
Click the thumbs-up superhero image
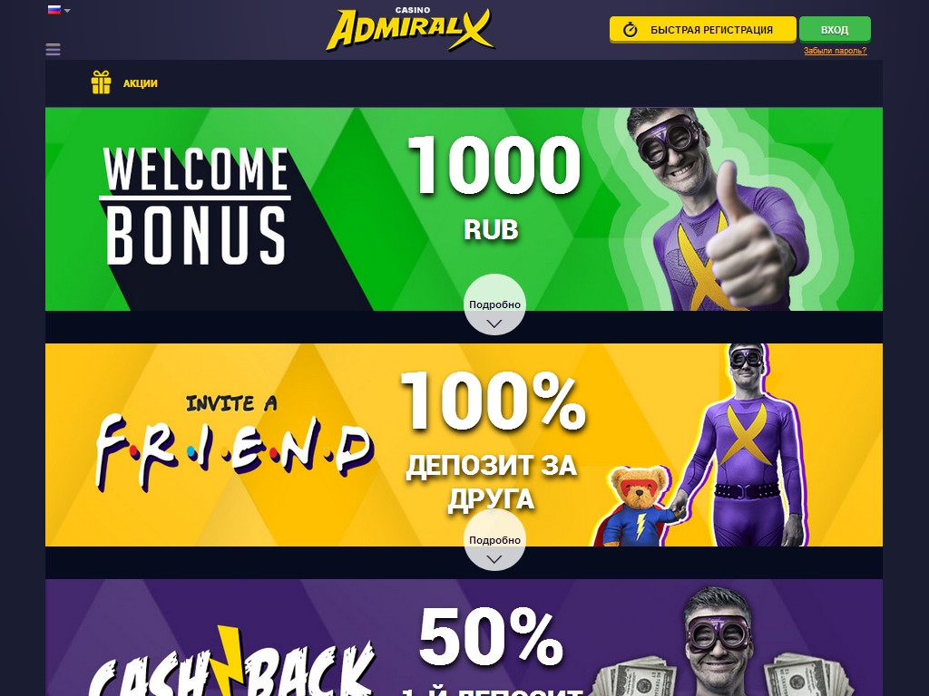[724, 209]
